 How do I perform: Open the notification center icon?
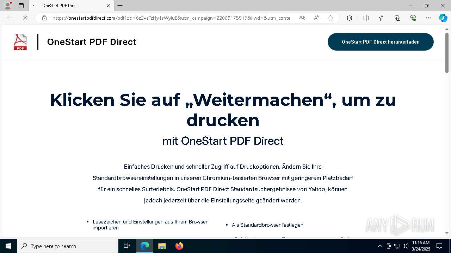tap(439, 246)
